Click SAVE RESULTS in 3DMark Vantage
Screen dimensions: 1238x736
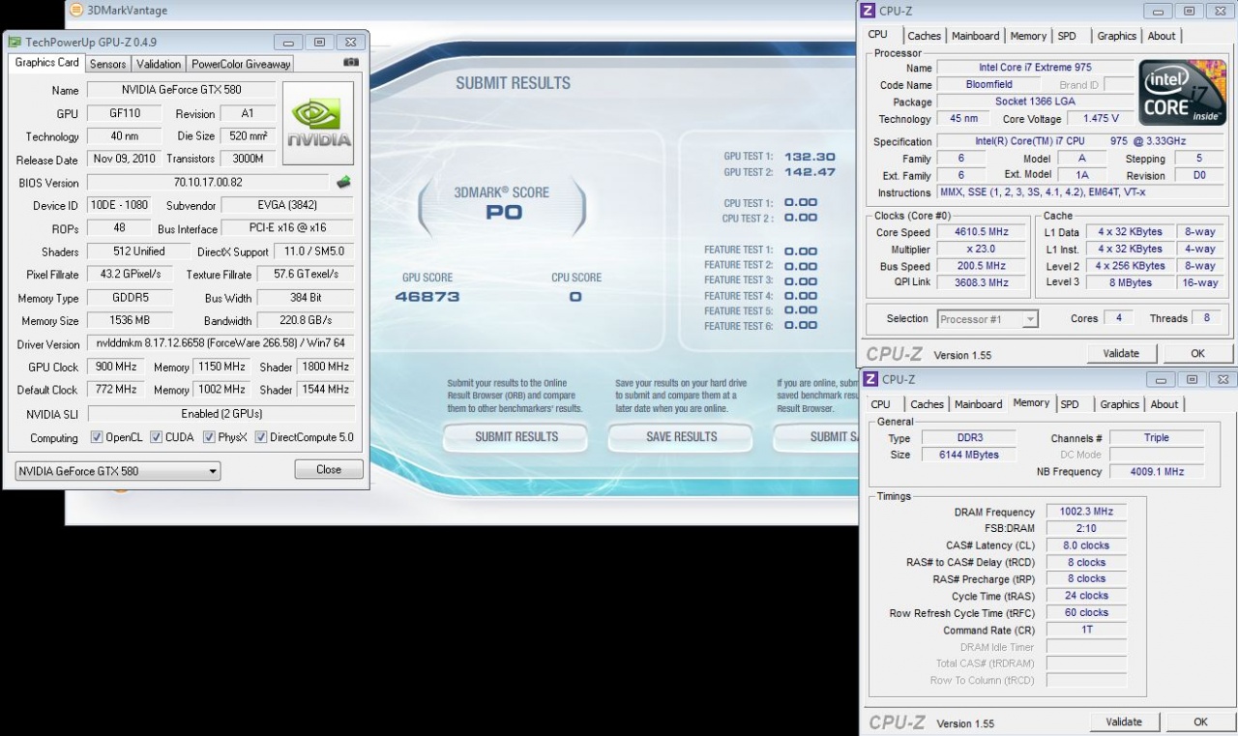click(x=682, y=437)
